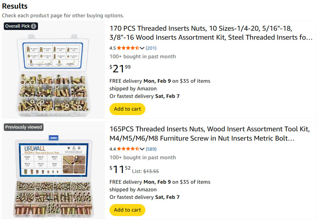
Task: Open the 201 reviews link
Action: click(151, 48)
